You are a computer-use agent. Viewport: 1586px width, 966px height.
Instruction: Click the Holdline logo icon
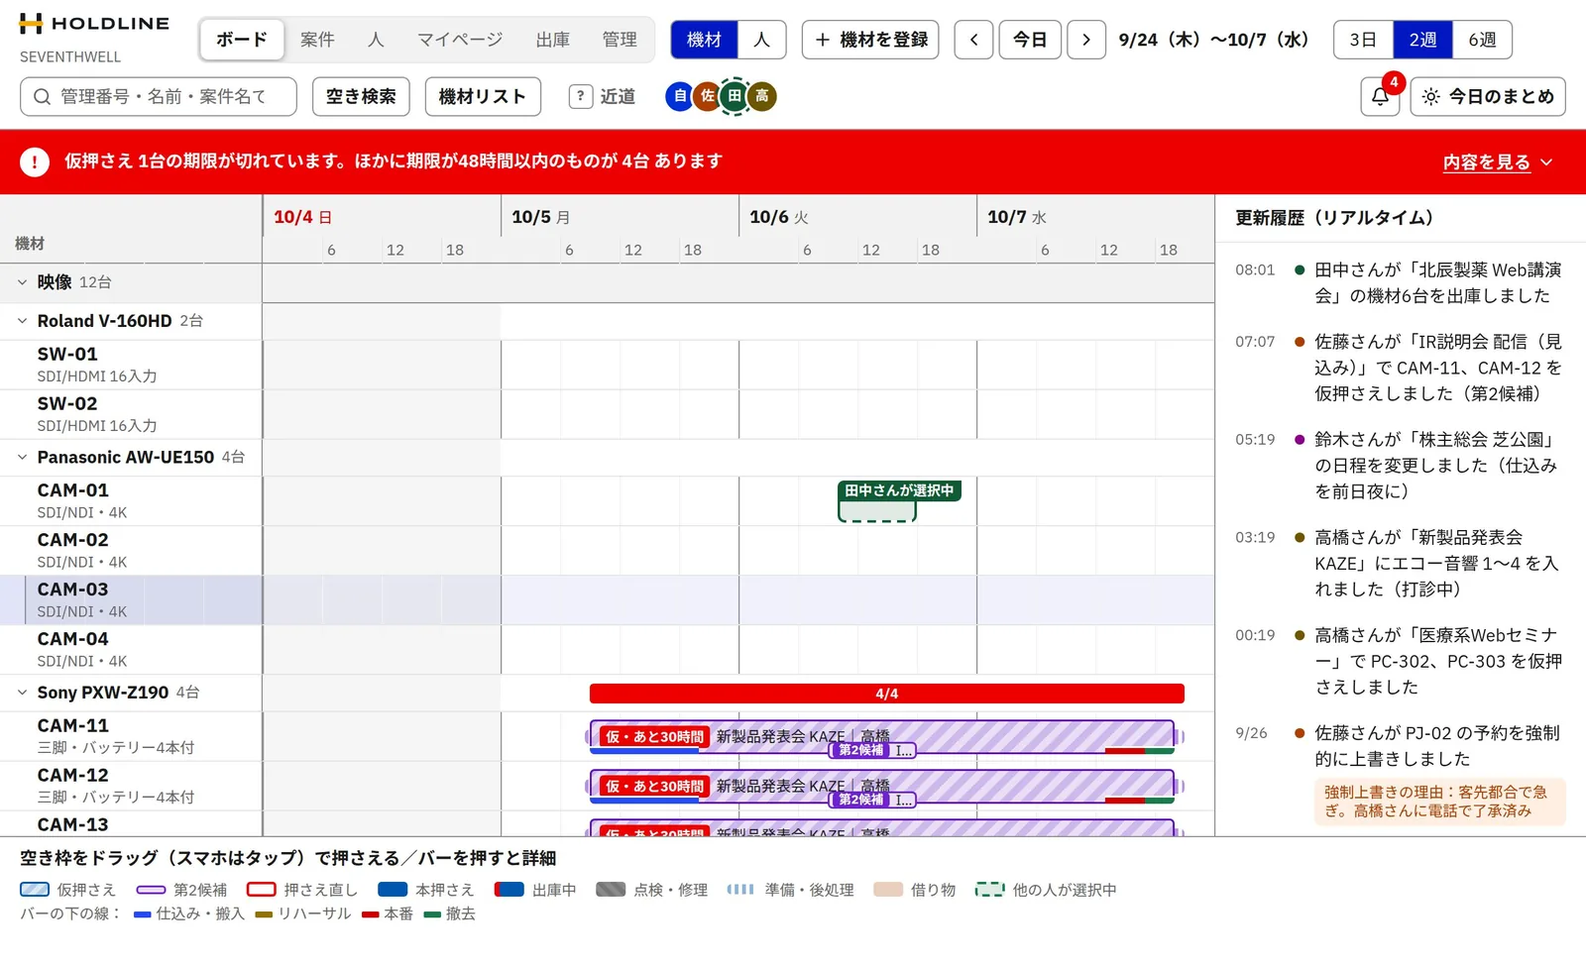[x=31, y=24]
